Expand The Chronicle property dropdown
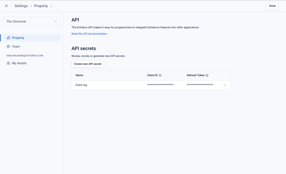Image resolution: width=286 pixels, height=174 pixels. click(32, 21)
